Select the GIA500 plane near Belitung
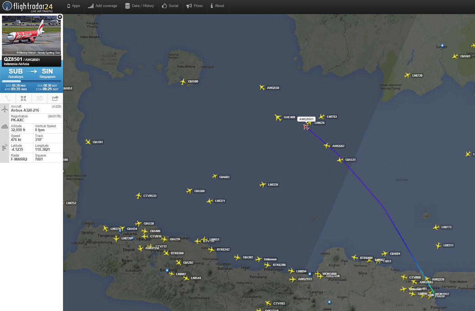This screenshot has height=311, width=475. pos(182,82)
